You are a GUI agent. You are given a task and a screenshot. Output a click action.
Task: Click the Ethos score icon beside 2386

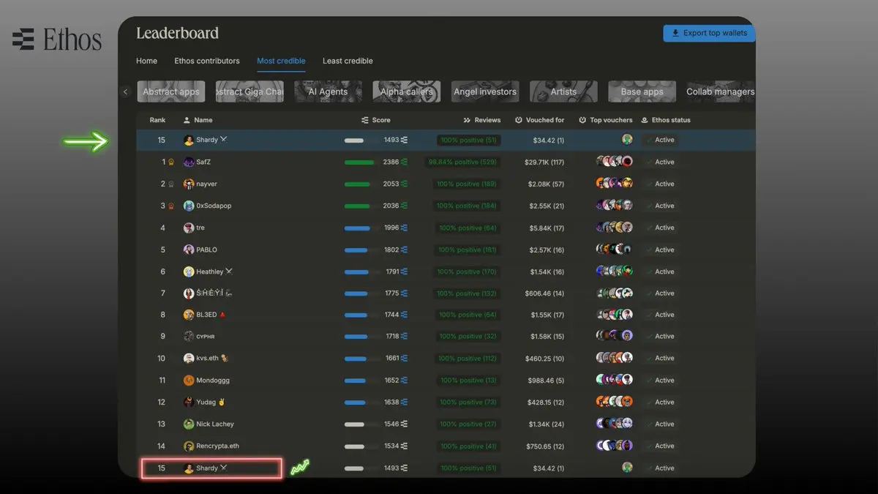click(405, 162)
